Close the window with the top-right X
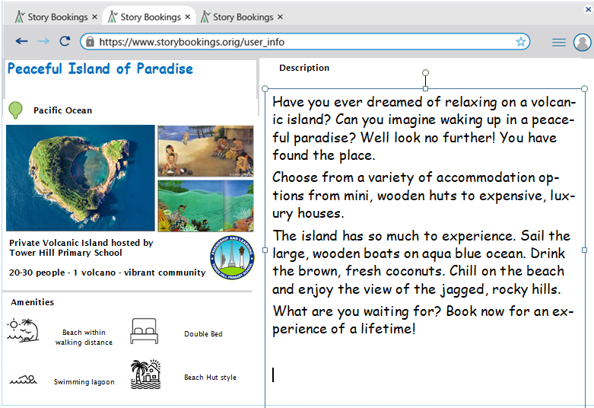Screen dimensions: 594x408 (589, 9)
